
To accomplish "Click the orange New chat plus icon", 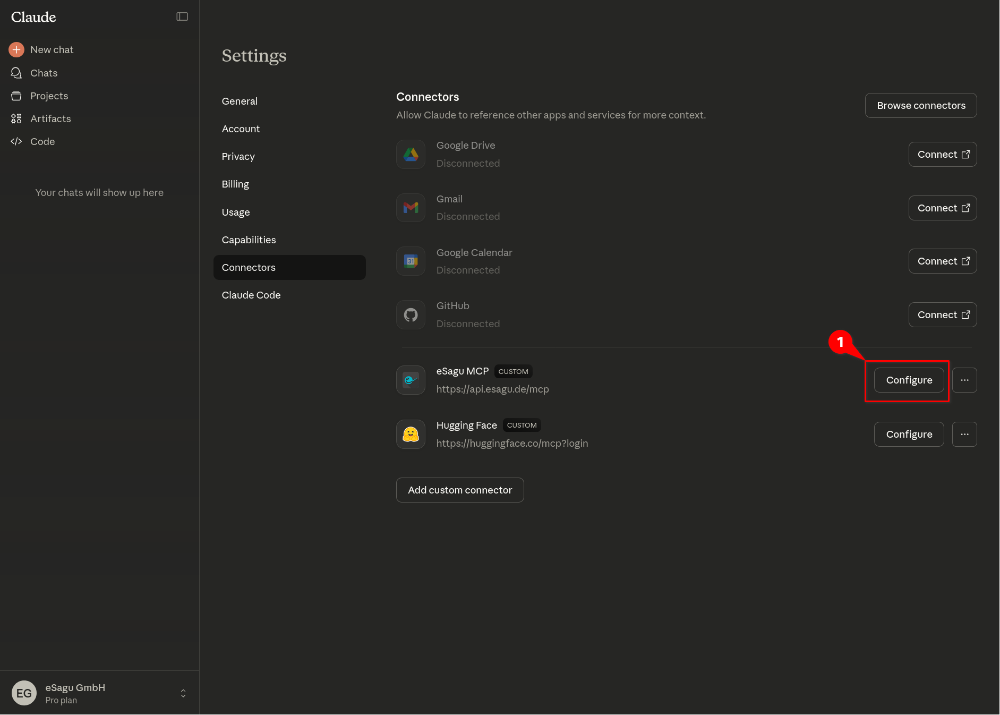I will (16, 49).
